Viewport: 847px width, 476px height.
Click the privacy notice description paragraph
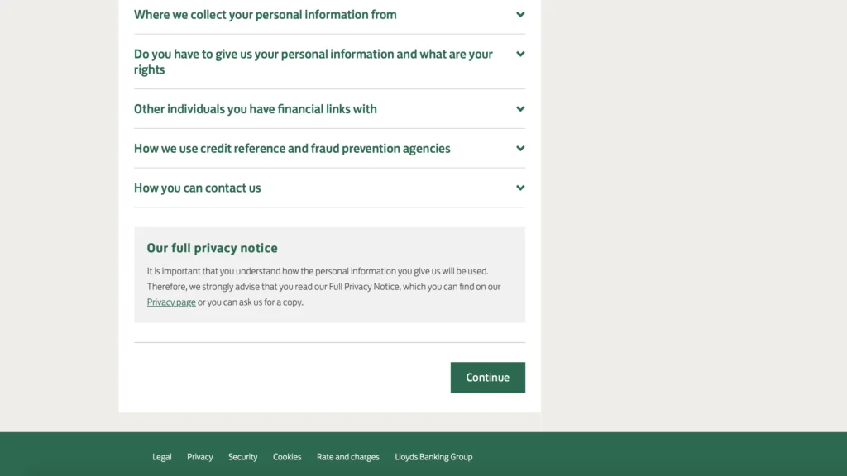coord(324,287)
